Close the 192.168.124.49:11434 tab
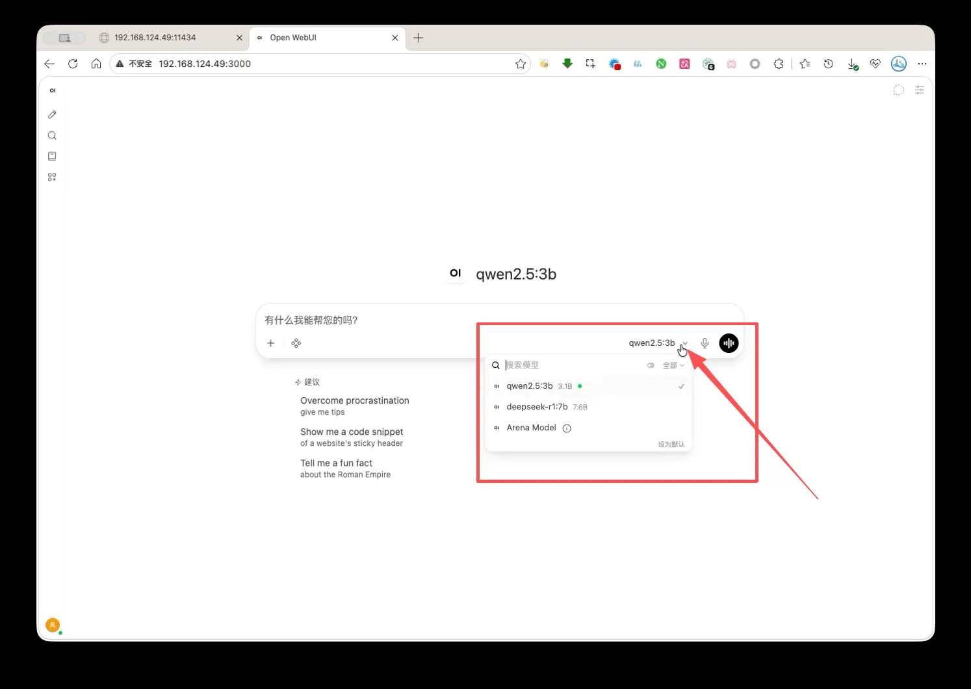 (239, 38)
